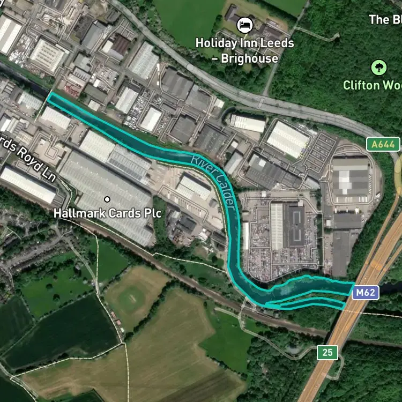Screen dimensions: 402x402
Task: Open the Holiday Inn Leeds – Brighouse label
Action: coord(244,51)
